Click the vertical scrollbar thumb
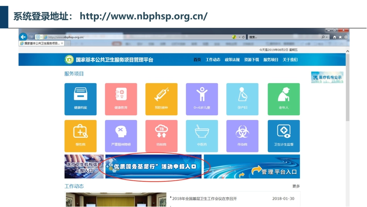 tap(348, 87)
